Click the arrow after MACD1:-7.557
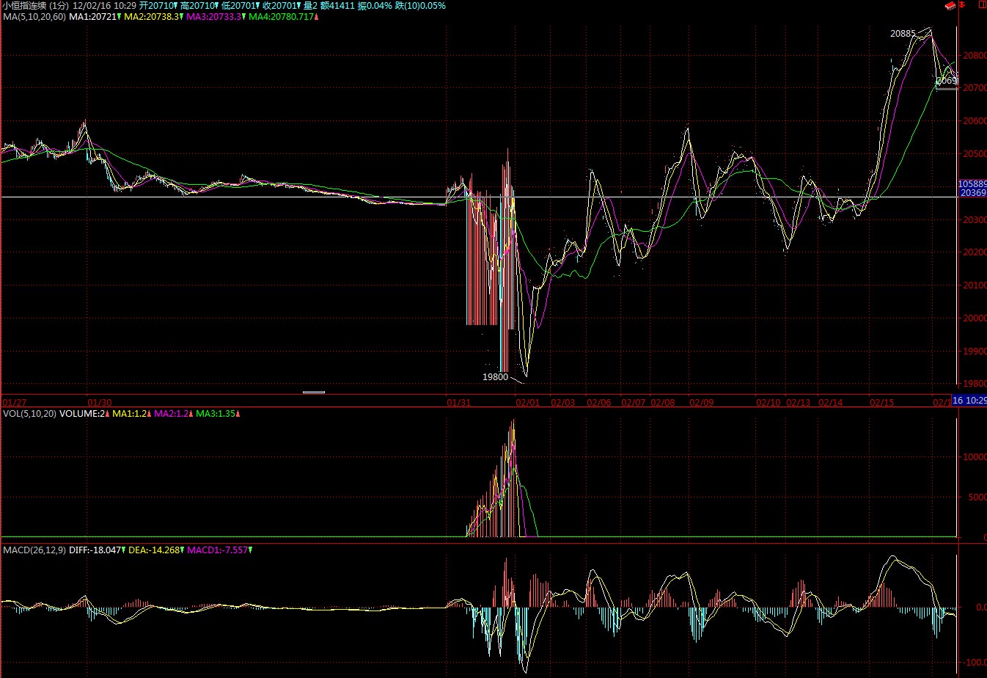This screenshot has width=987, height=678. click(250, 550)
